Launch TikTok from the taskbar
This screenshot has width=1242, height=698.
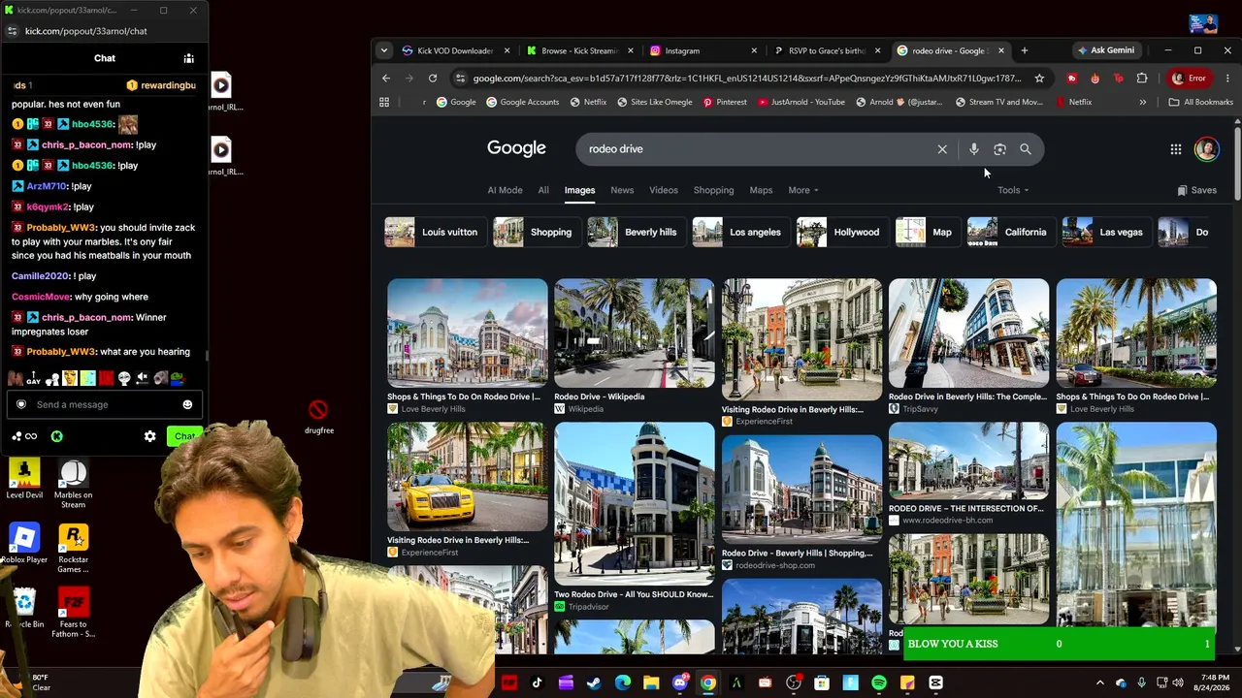coord(537,683)
